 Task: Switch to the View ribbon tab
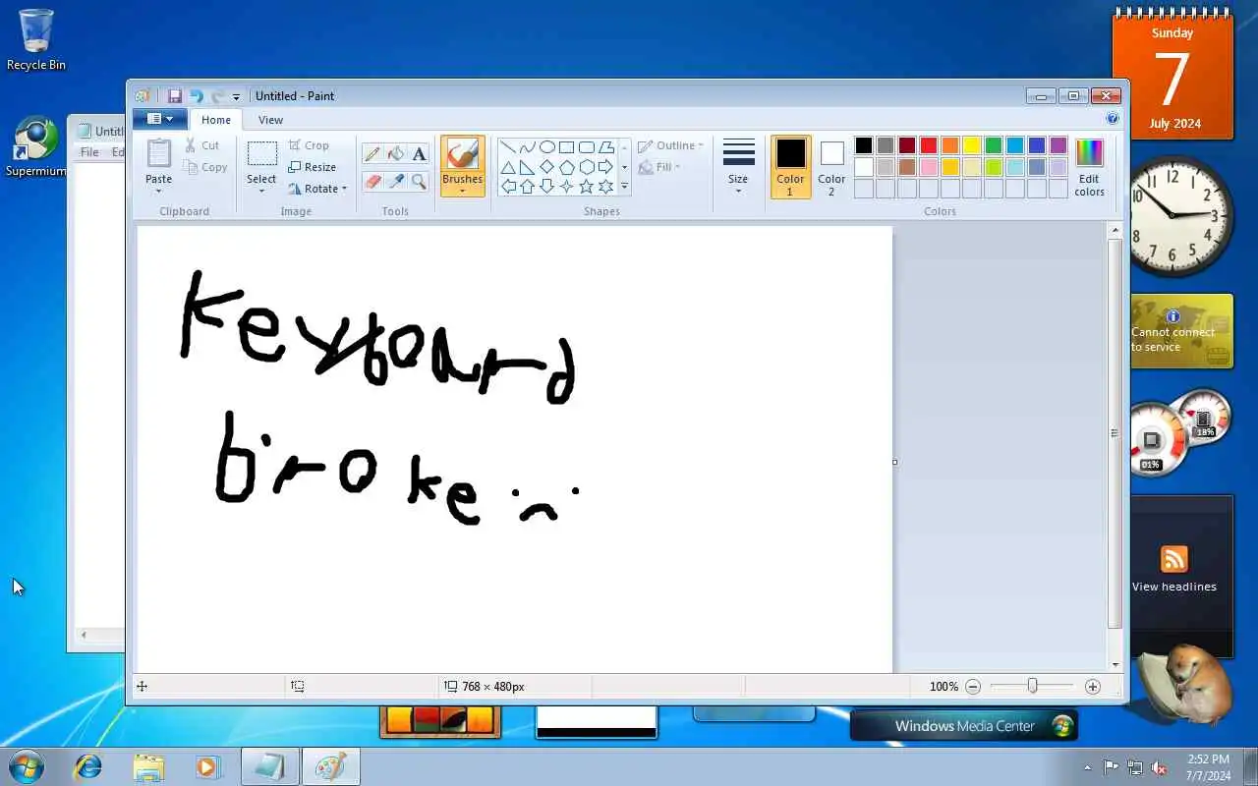point(270,120)
